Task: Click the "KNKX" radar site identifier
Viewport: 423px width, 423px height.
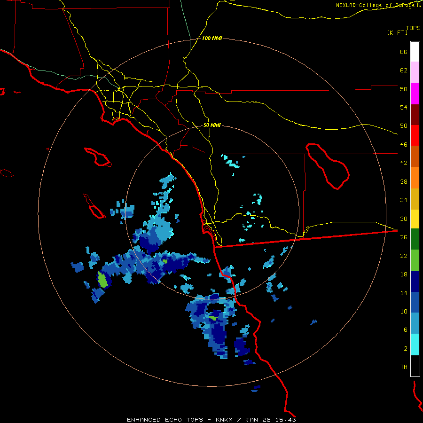Action: [224, 420]
